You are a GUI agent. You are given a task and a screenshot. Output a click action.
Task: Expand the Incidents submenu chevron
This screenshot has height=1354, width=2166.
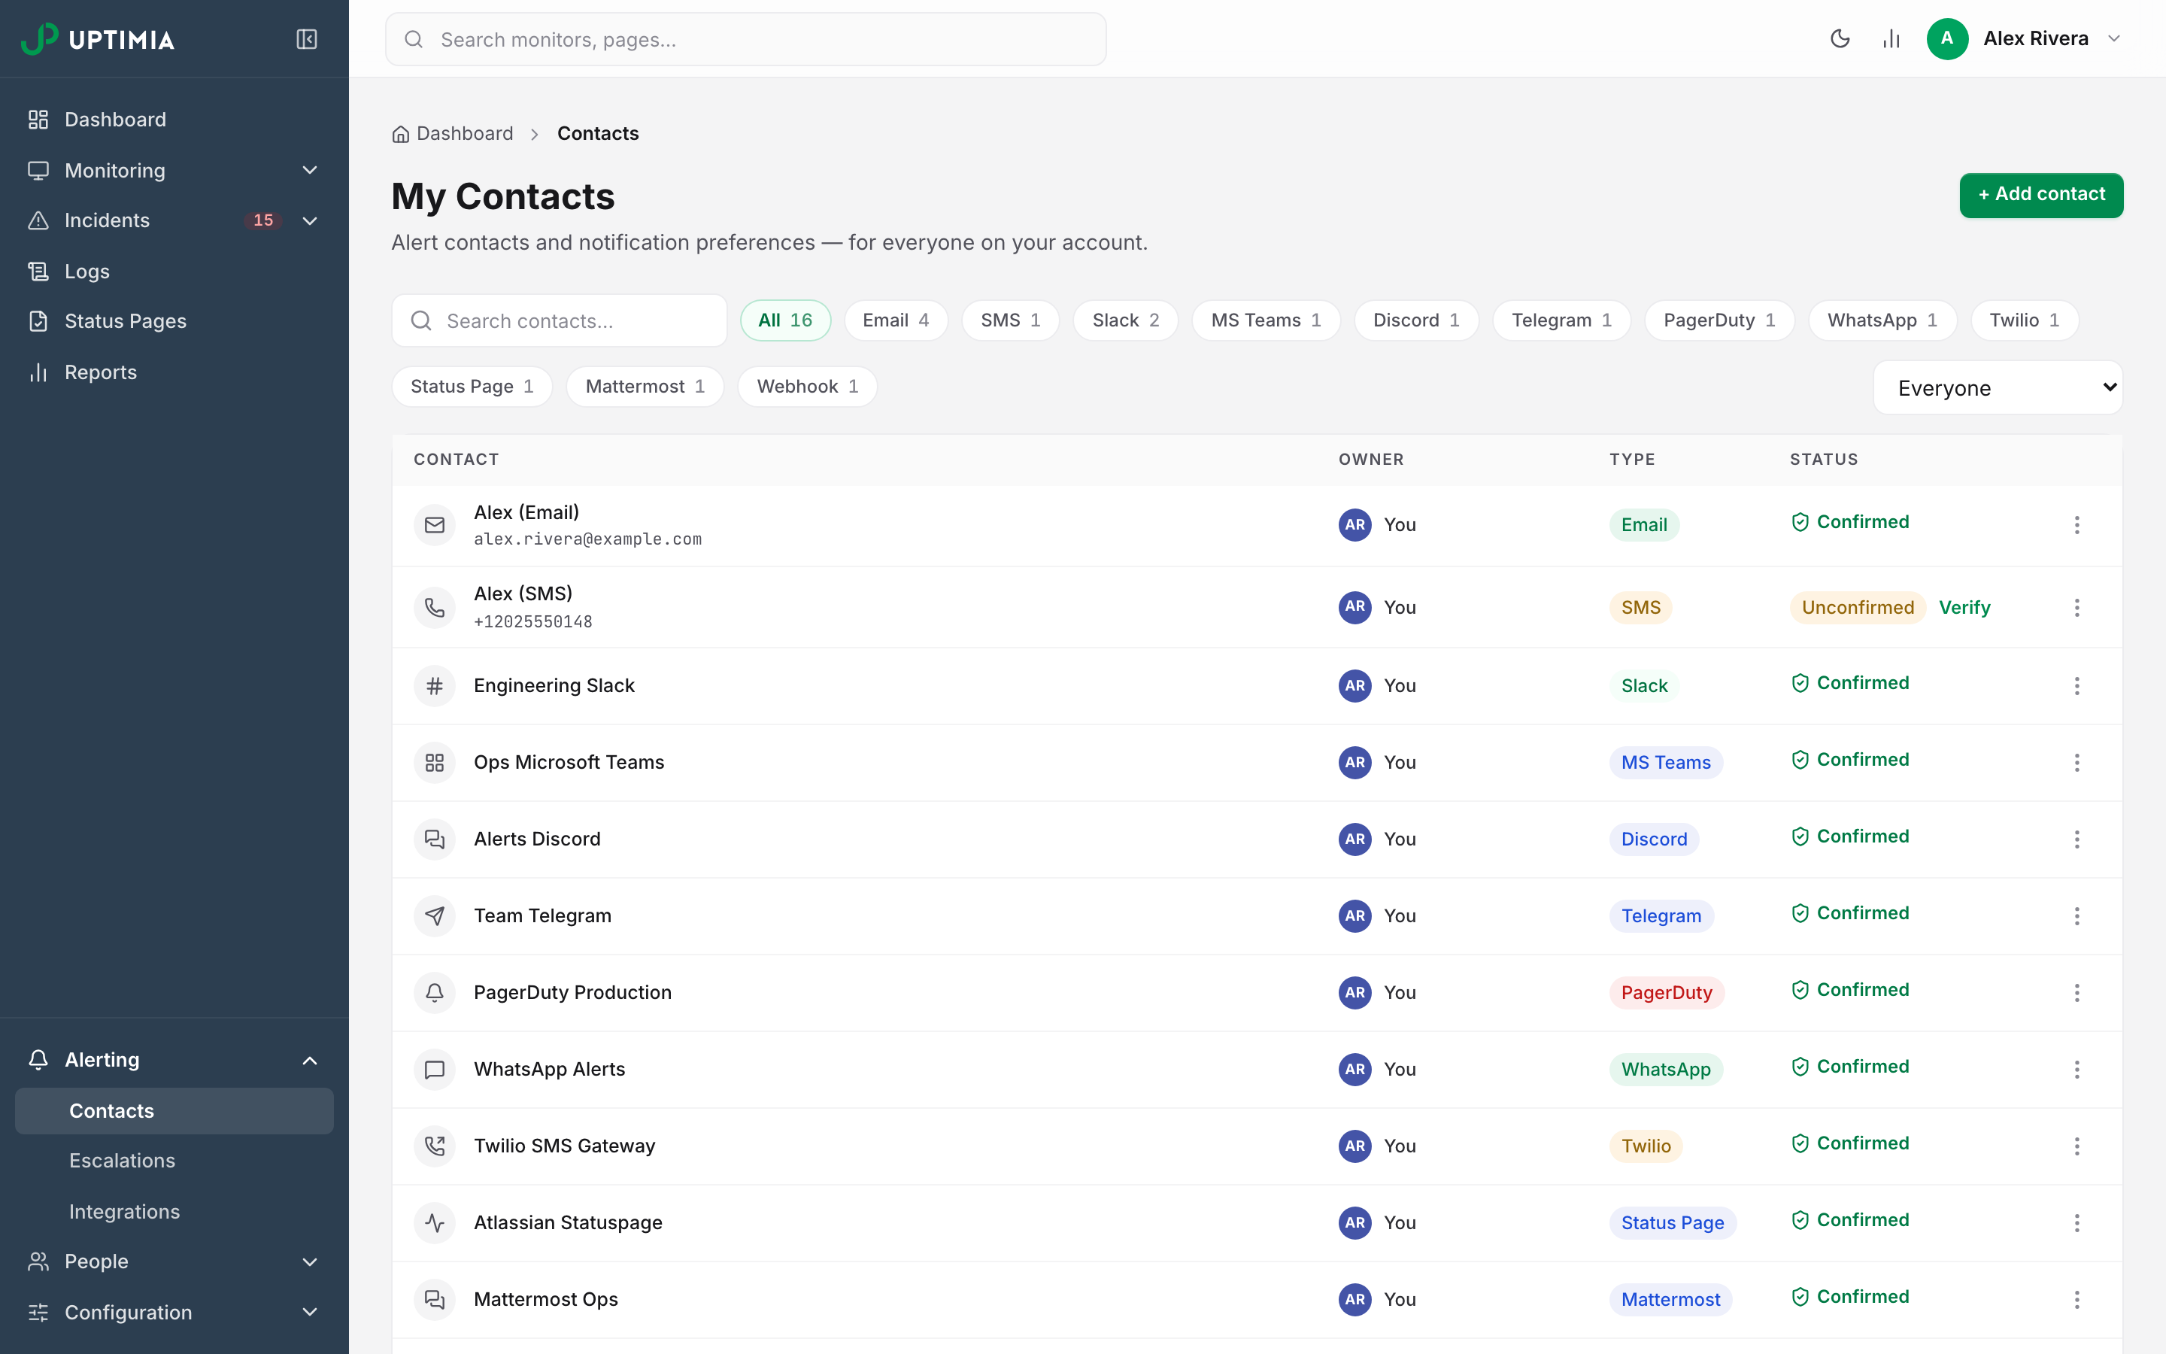[310, 220]
